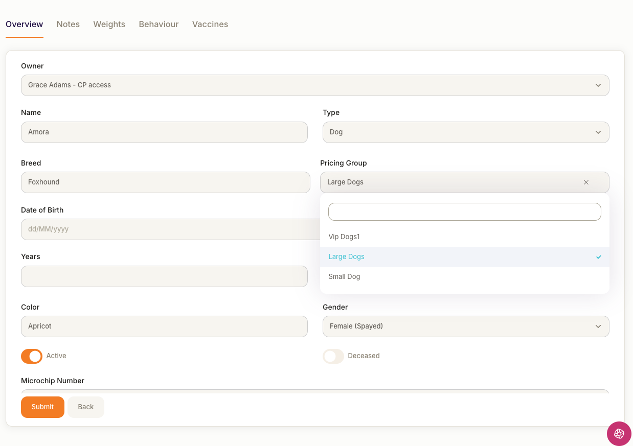Clear the Large Dogs pricing group selection
The image size is (633, 446).
click(x=586, y=182)
